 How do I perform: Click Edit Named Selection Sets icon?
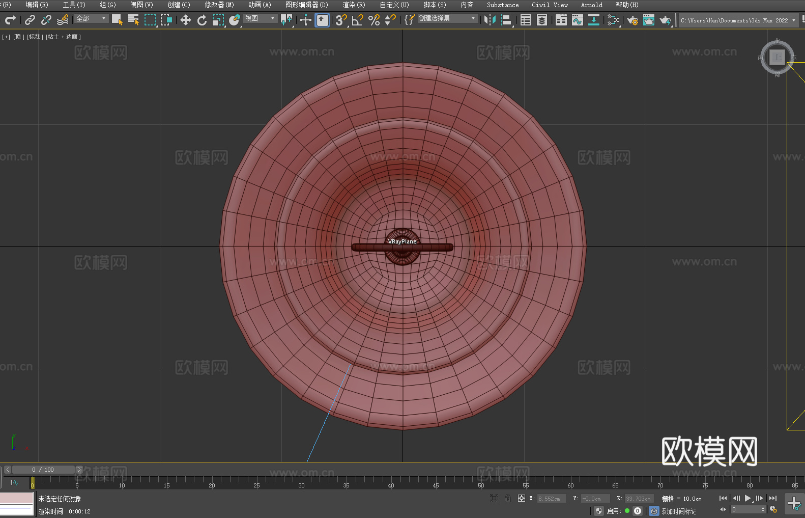(410, 20)
